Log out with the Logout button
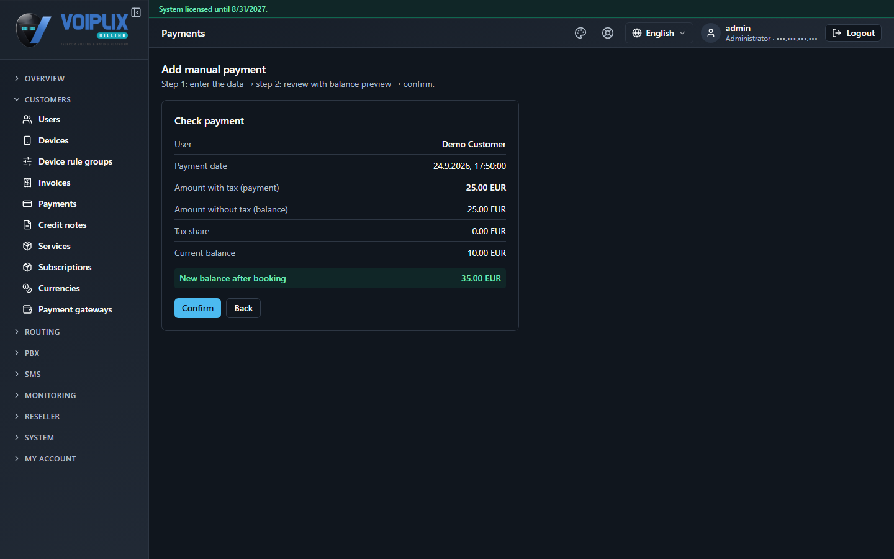This screenshot has width=894, height=559. tap(853, 33)
